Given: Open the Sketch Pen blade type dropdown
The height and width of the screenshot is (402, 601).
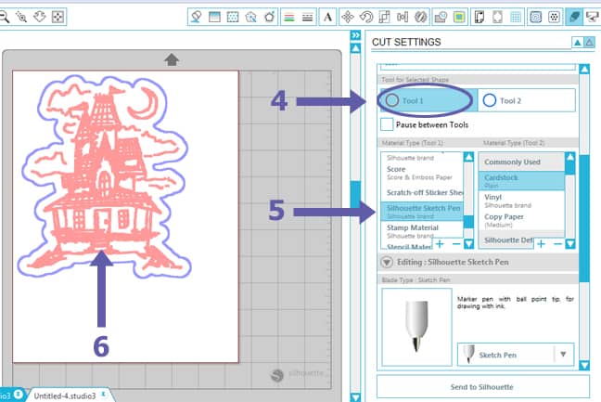Looking at the screenshot, I should (516, 355).
